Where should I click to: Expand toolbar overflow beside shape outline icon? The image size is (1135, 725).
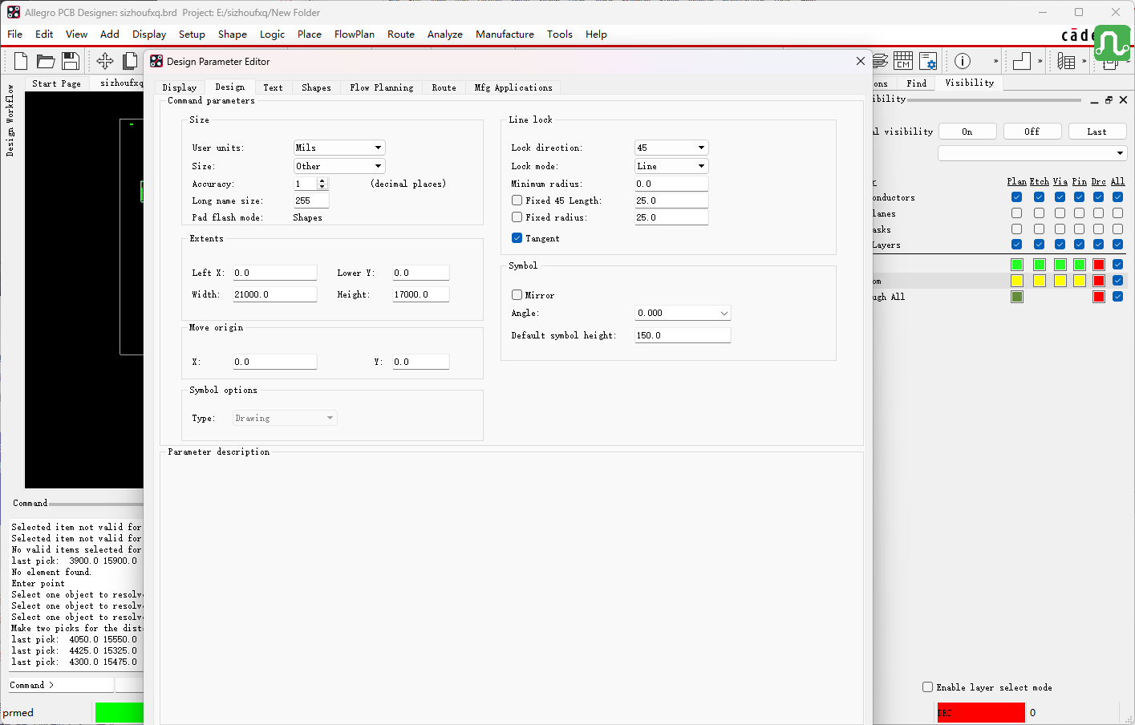pos(1040,61)
